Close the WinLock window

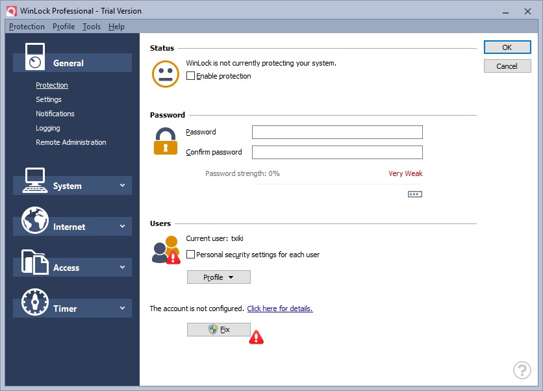point(527,12)
